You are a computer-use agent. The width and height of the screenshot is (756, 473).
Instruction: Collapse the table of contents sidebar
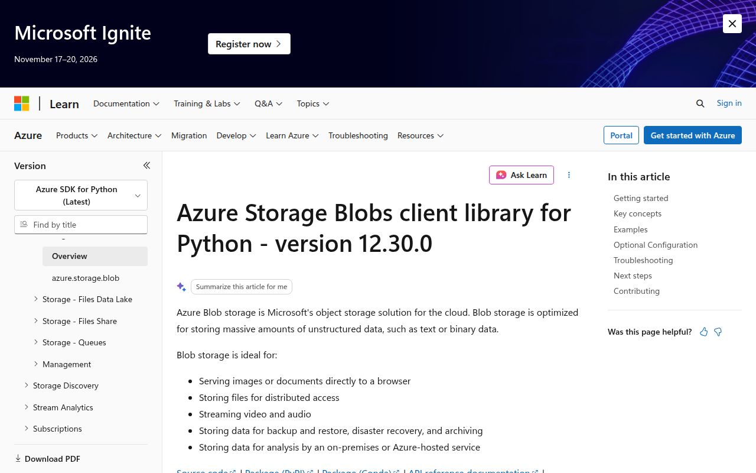(146, 166)
